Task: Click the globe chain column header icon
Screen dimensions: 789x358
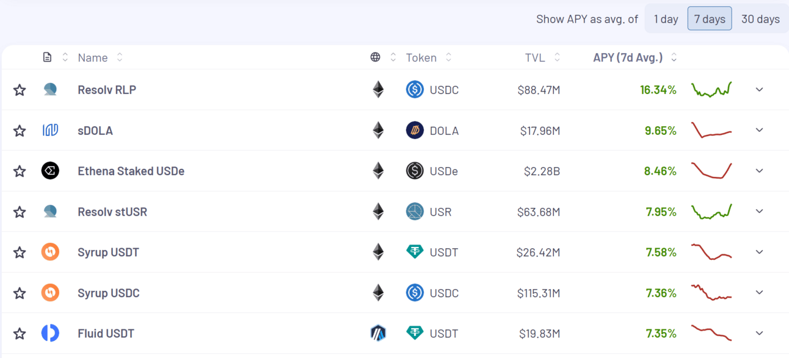Action: pyautogui.click(x=376, y=57)
